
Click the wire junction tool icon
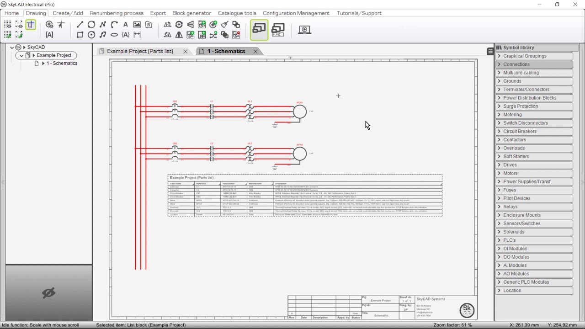click(61, 24)
